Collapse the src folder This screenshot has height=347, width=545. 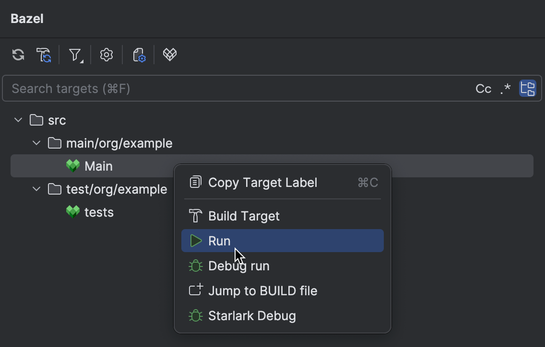click(x=18, y=120)
